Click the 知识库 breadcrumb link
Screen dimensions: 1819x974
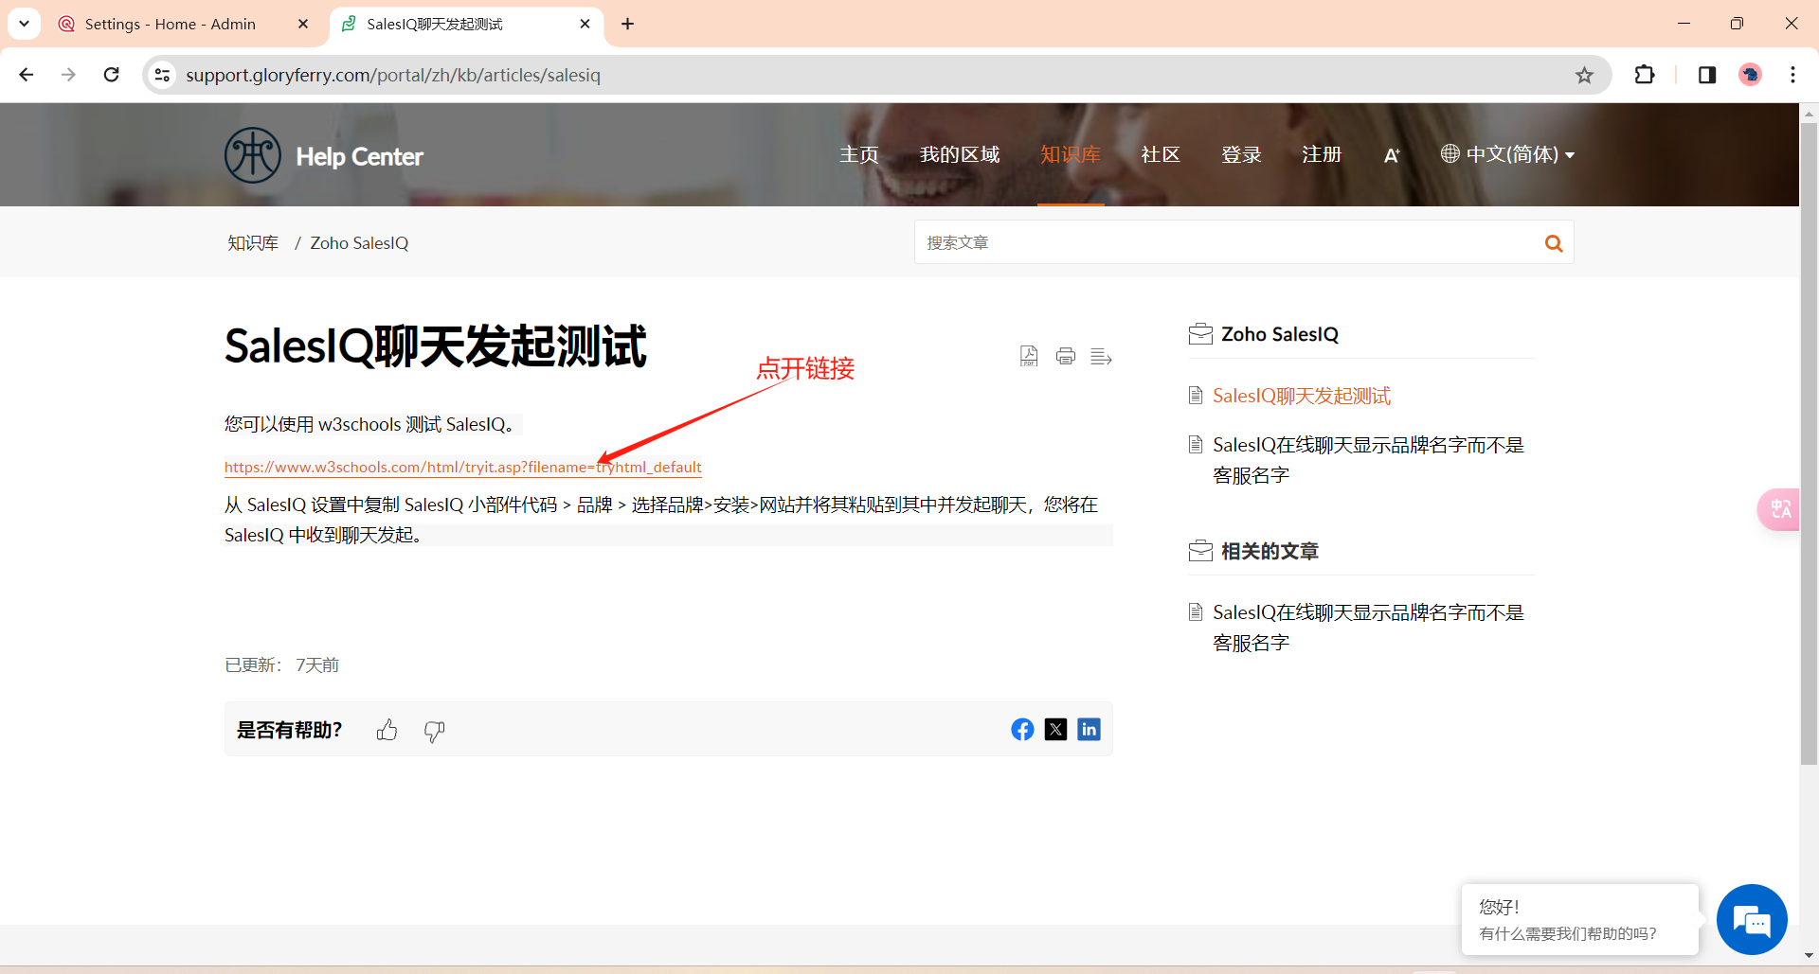pyautogui.click(x=253, y=243)
